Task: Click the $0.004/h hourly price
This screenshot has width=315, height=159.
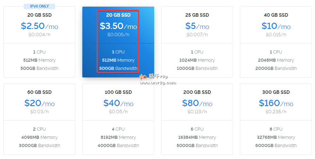Action: coord(39,35)
